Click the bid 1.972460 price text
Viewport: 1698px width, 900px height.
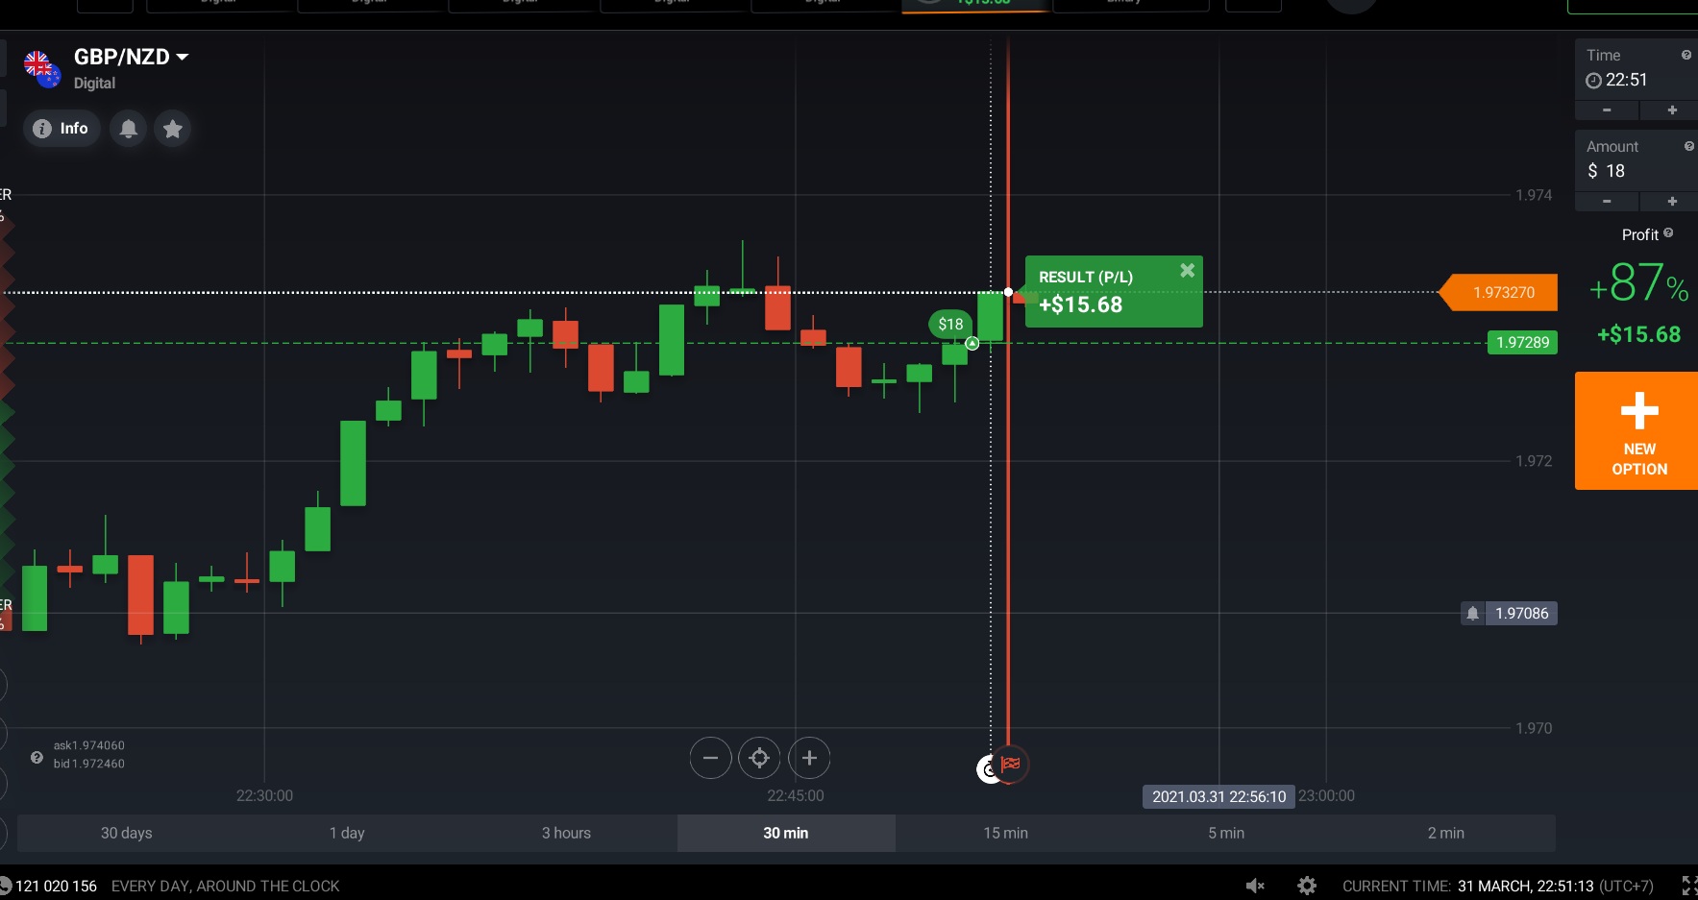click(x=89, y=764)
